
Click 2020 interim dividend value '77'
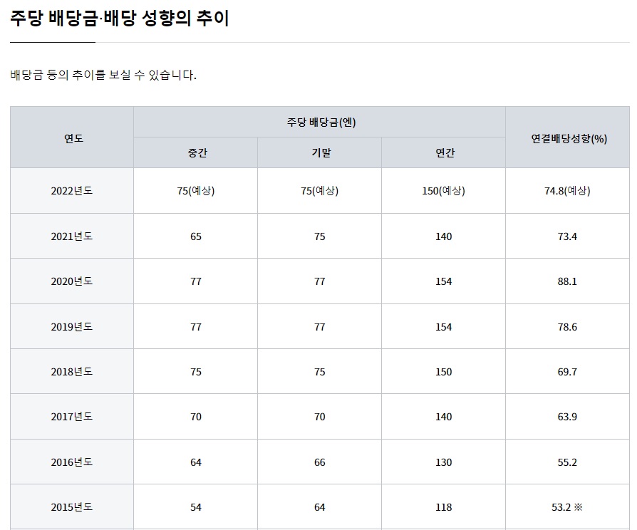(x=196, y=281)
